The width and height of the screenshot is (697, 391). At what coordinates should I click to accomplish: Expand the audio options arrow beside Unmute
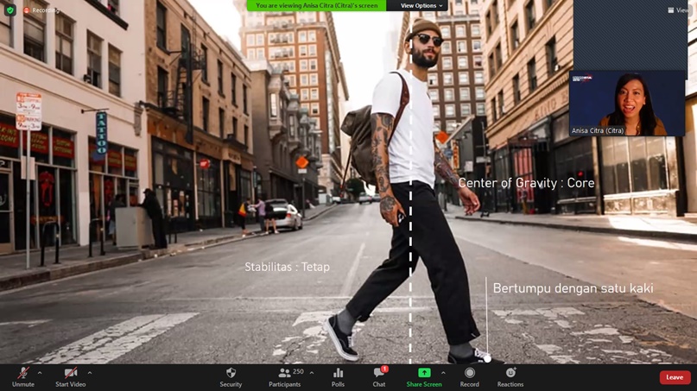40,373
